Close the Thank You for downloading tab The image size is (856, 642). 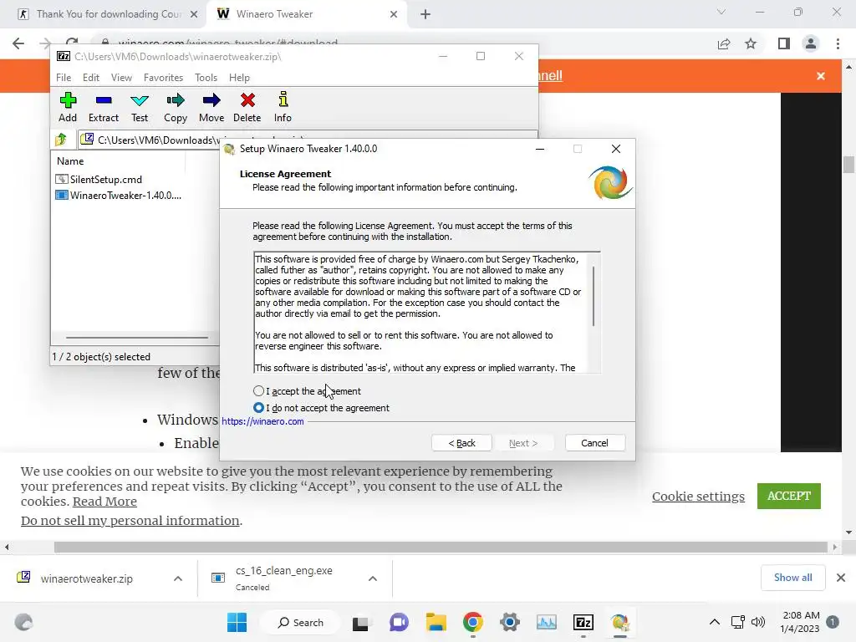point(194,14)
